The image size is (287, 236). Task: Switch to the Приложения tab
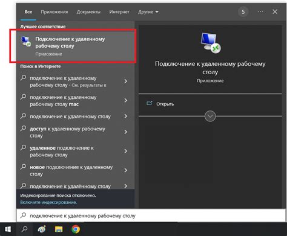point(54,12)
